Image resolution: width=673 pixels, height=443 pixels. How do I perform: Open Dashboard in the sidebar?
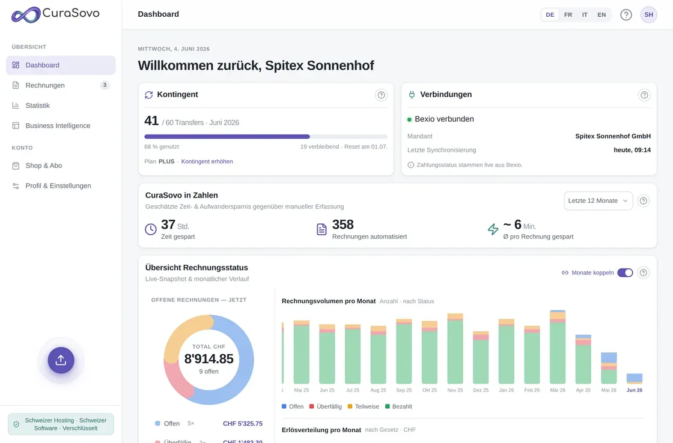click(x=61, y=65)
